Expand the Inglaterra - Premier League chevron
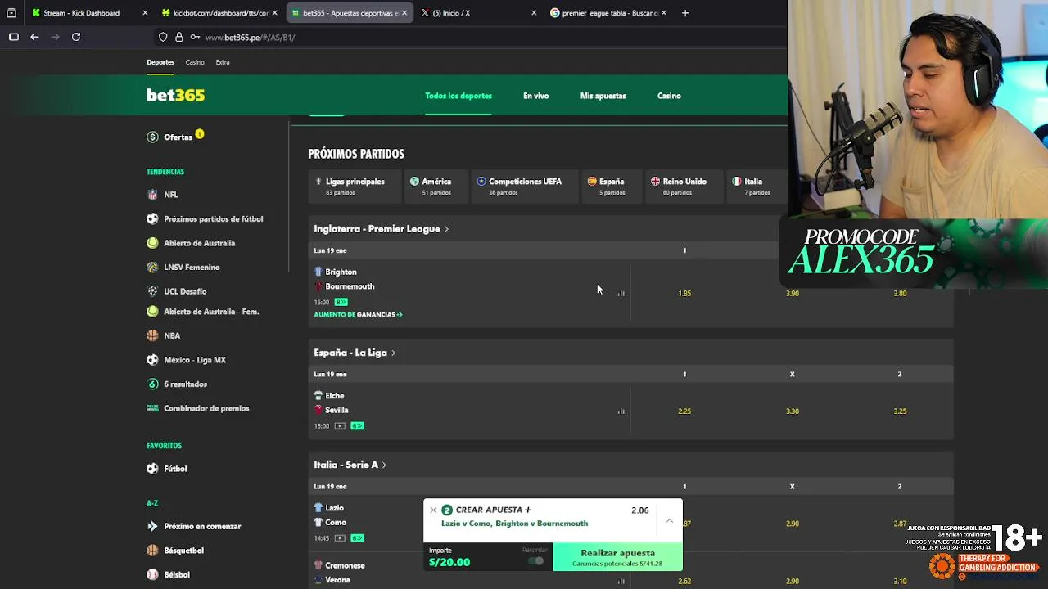 coord(446,229)
